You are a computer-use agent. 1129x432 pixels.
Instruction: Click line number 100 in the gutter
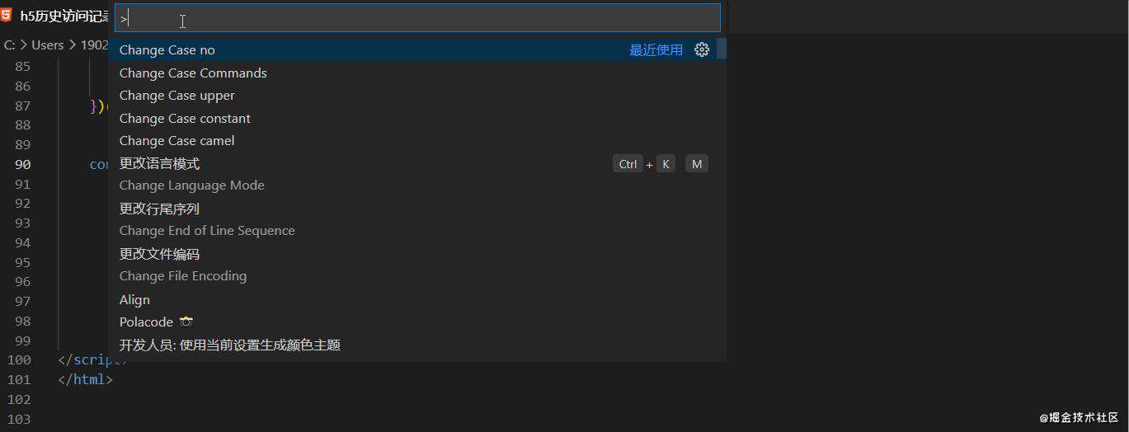[20, 359]
